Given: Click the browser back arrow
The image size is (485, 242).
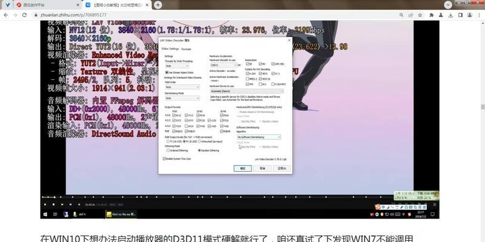Looking at the screenshot, I should click(6, 15).
